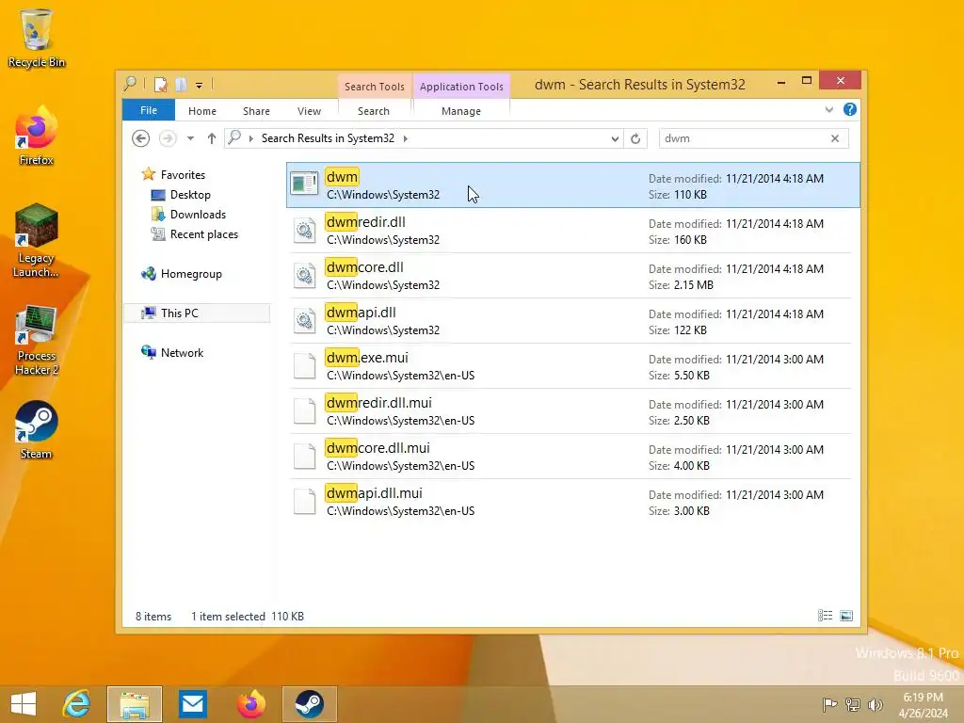Select the dwmredir.dll file icon
Viewport: 964px width, 723px height.
coord(304,231)
